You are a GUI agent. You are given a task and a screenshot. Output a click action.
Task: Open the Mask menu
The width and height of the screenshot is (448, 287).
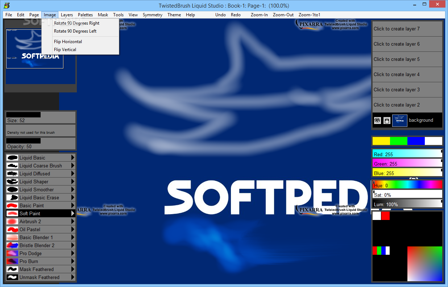click(x=103, y=15)
